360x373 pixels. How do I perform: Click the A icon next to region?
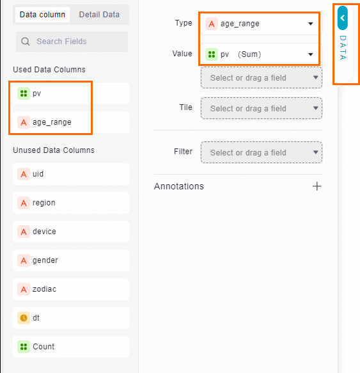pos(24,203)
